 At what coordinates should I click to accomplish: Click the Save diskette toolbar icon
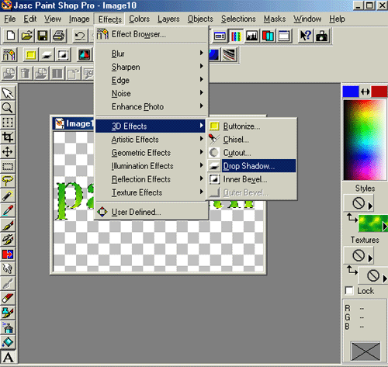pyautogui.click(x=43, y=36)
